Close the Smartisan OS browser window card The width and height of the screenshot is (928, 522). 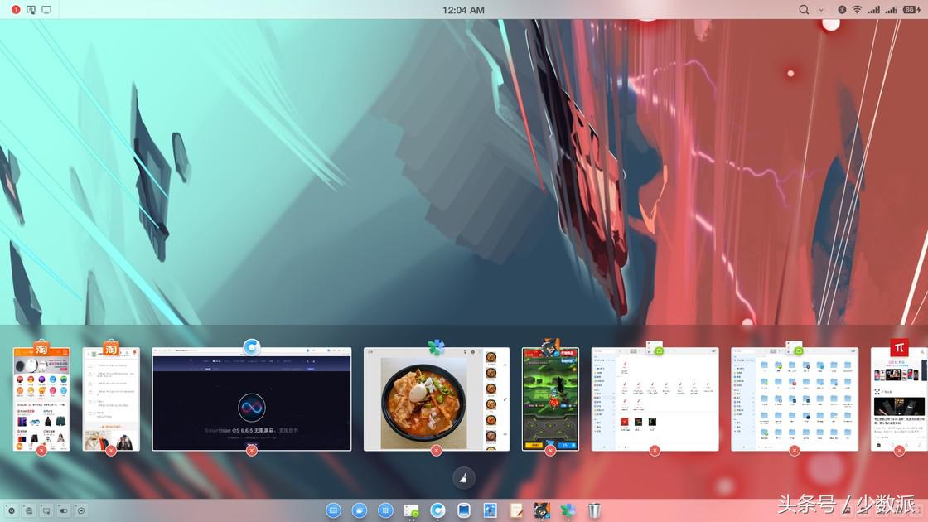pos(252,451)
